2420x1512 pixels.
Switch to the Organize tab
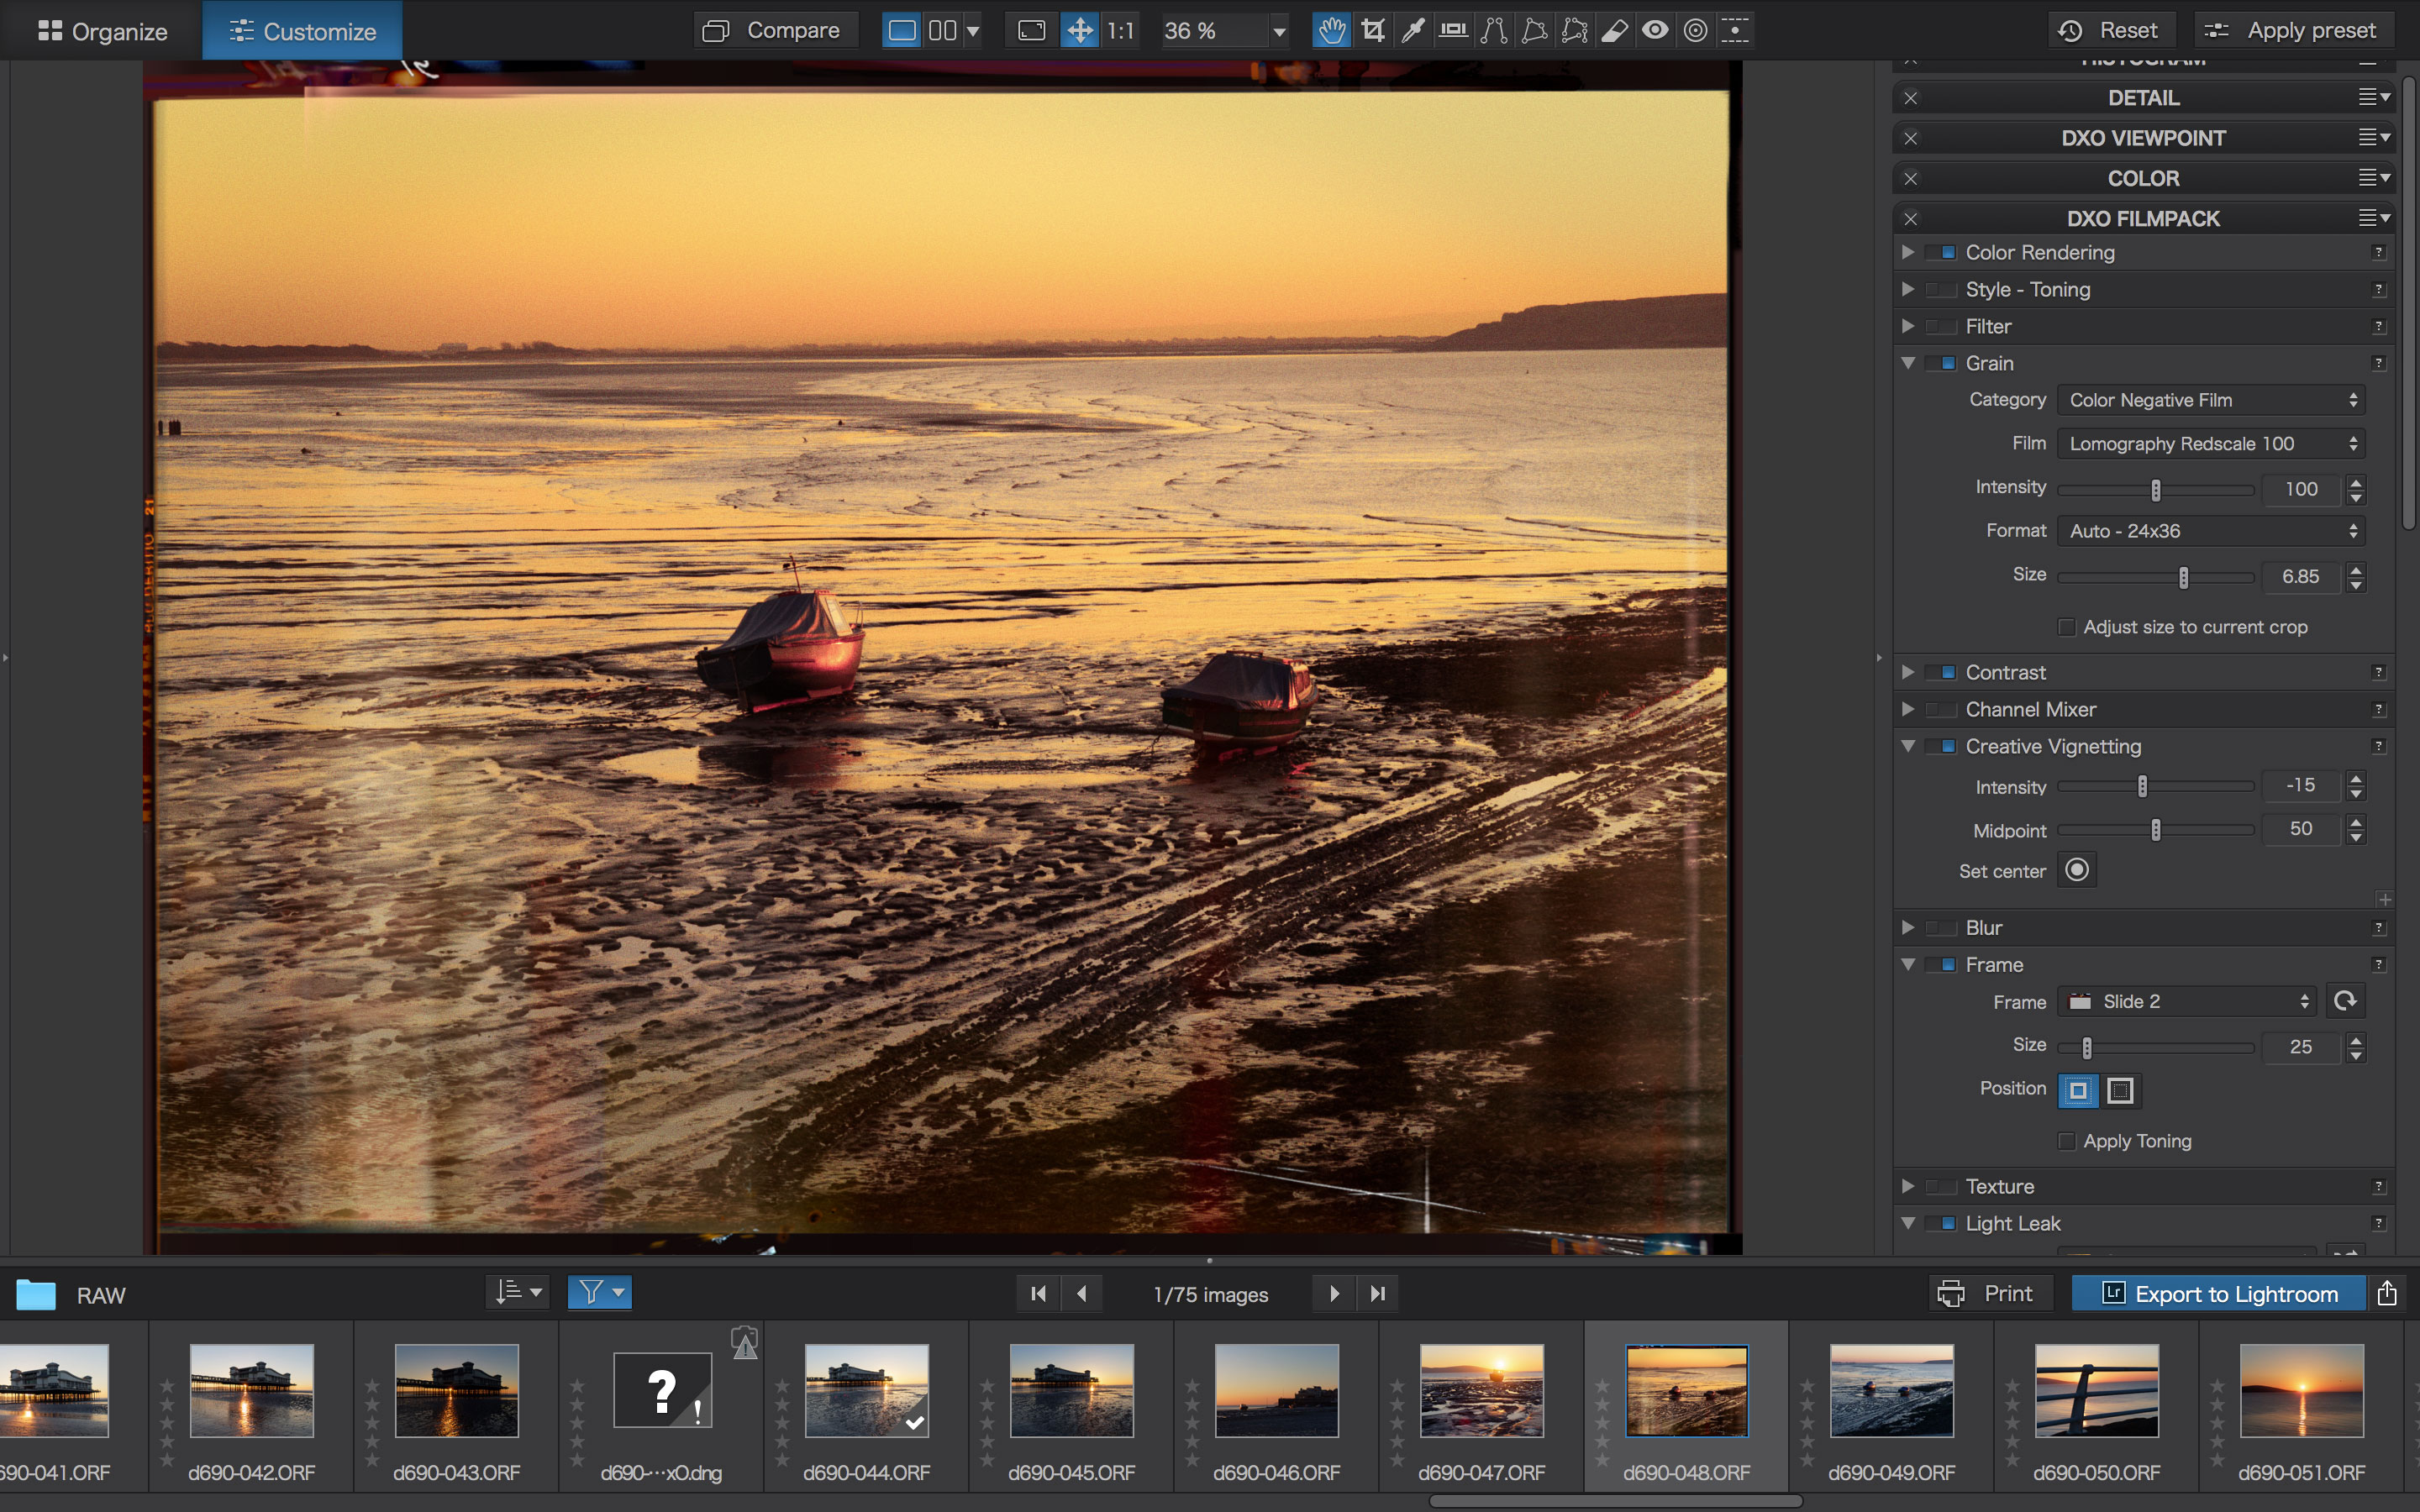tap(102, 31)
